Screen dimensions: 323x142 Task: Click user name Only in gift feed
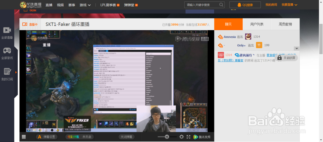coord(241,45)
